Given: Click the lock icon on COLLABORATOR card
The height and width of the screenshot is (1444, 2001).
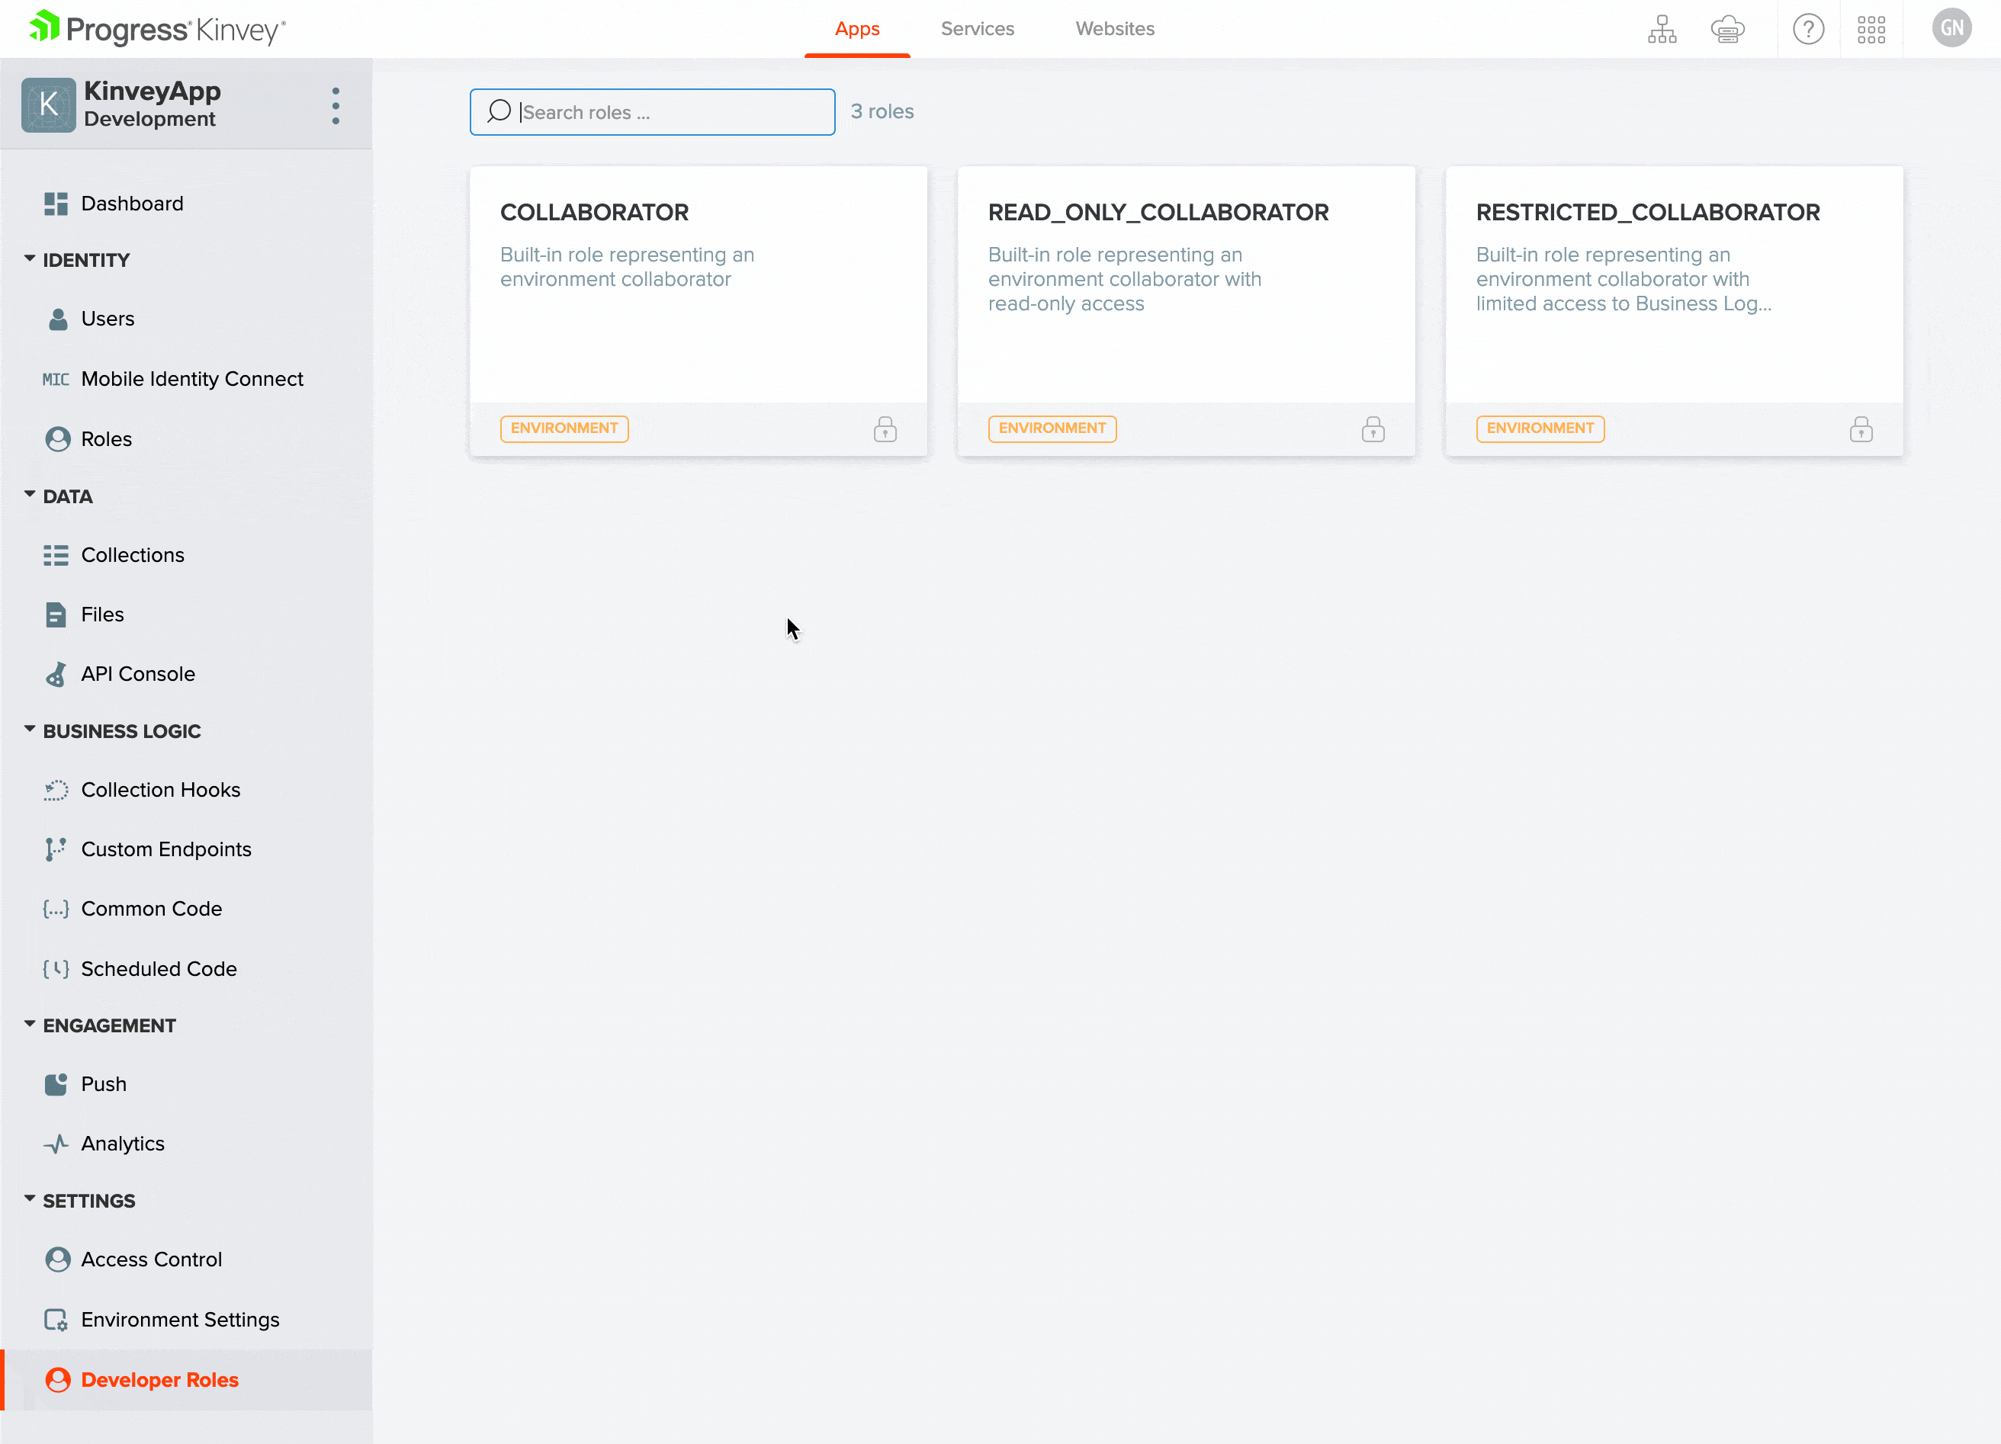Looking at the screenshot, I should [885, 429].
